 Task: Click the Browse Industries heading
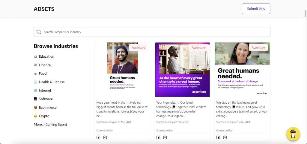(56, 46)
